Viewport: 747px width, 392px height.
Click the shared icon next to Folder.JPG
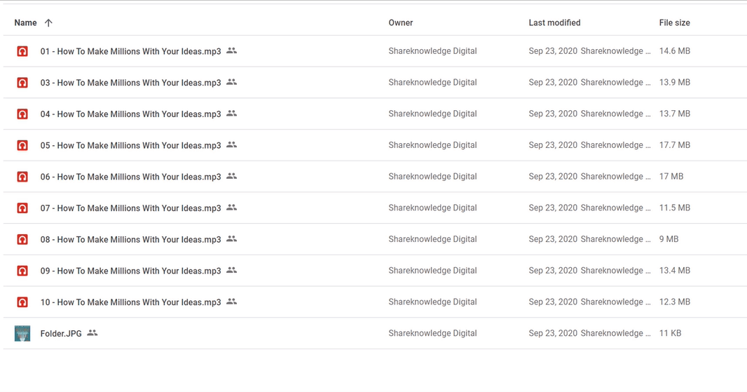(x=92, y=333)
